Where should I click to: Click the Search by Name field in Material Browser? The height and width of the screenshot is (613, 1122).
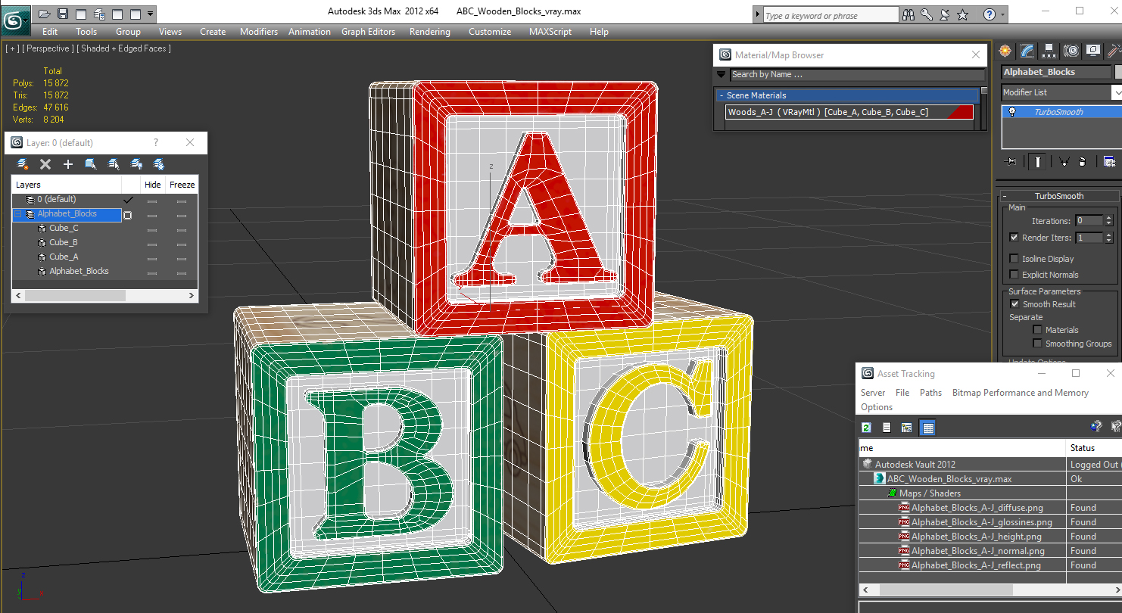pyautogui.click(x=857, y=74)
